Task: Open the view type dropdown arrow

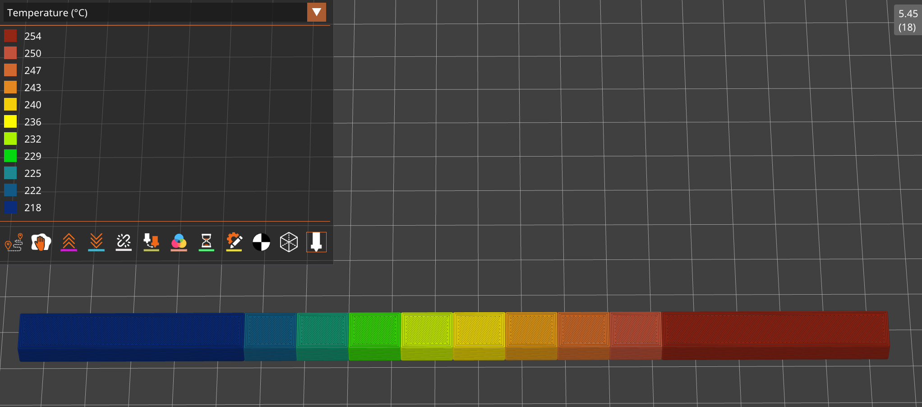Action: [x=317, y=12]
